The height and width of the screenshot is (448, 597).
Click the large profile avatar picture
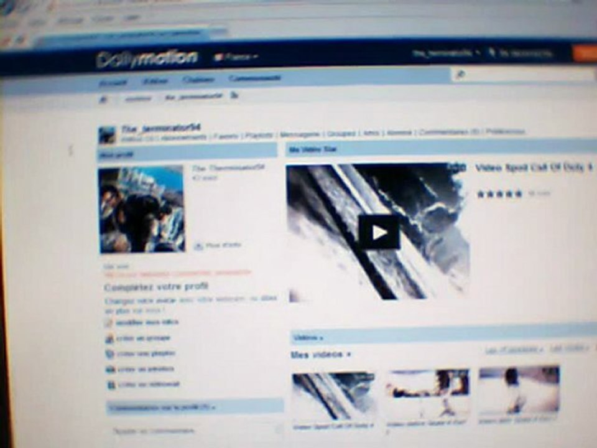(x=142, y=209)
